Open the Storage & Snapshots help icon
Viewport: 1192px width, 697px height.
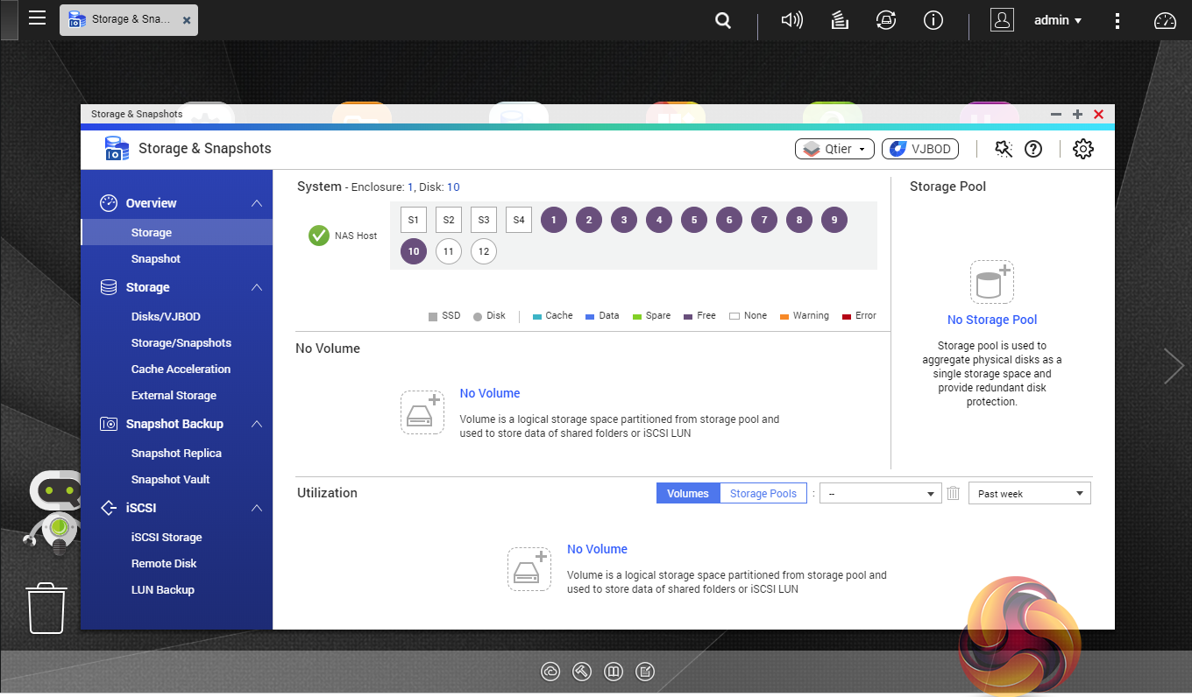pyautogui.click(x=1033, y=149)
